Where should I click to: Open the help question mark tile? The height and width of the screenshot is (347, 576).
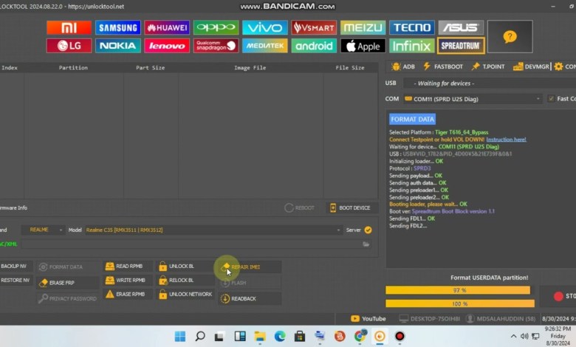pyautogui.click(x=510, y=37)
